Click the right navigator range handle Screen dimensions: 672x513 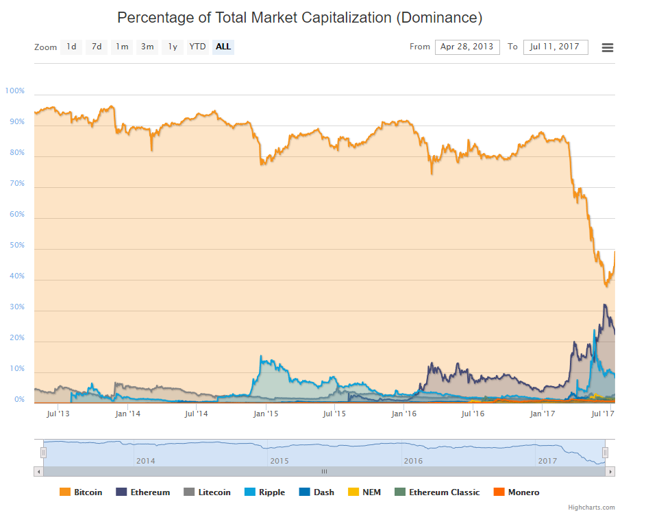[604, 452]
